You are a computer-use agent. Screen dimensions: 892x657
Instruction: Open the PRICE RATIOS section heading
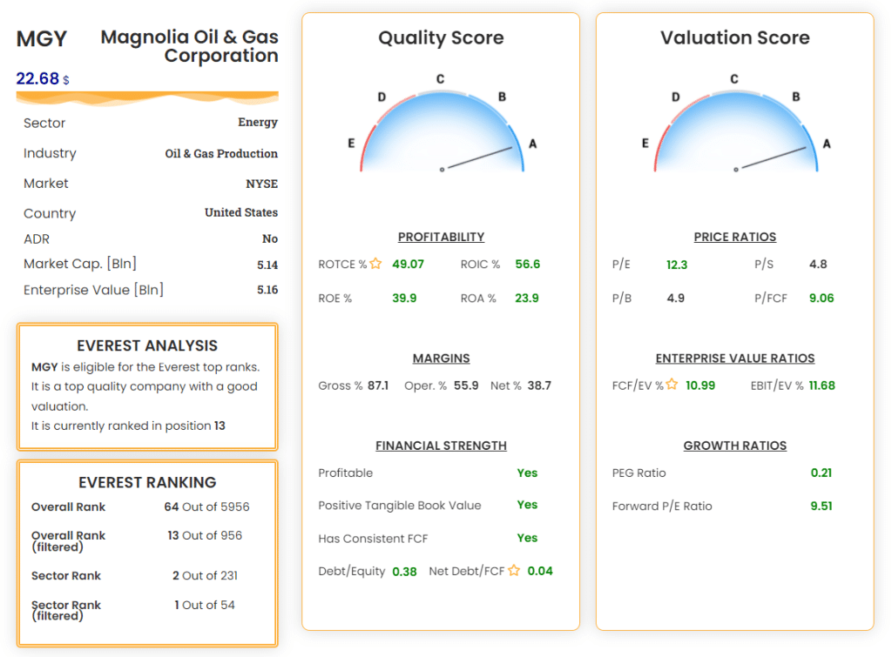tap(735, 237)
